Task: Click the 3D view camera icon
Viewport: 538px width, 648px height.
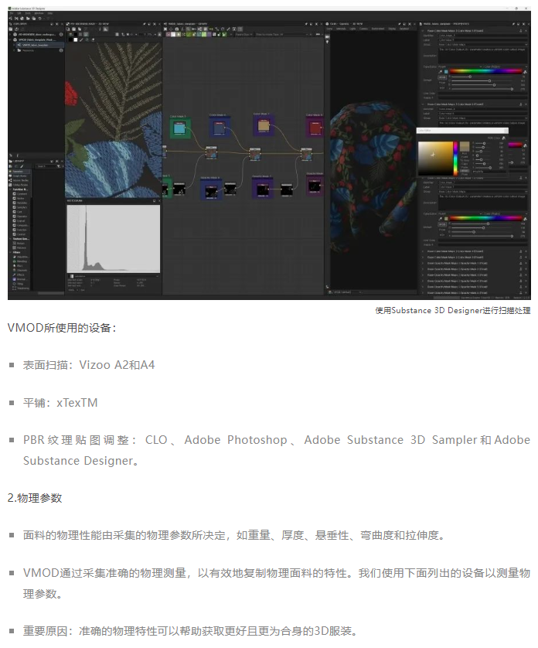Action: [x=328, y=36]
